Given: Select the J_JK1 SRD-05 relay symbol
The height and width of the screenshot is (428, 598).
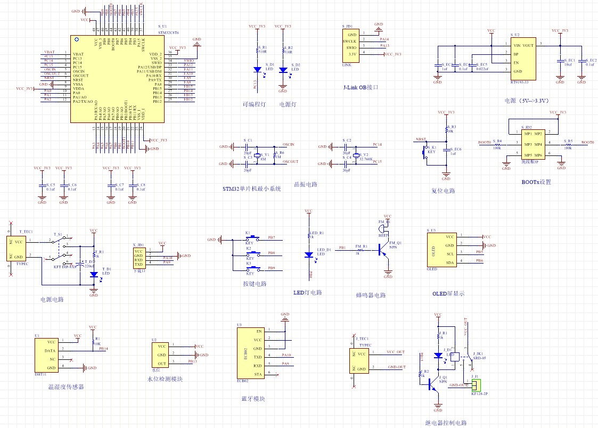Looking at the screenshot, I should [458, 357].
